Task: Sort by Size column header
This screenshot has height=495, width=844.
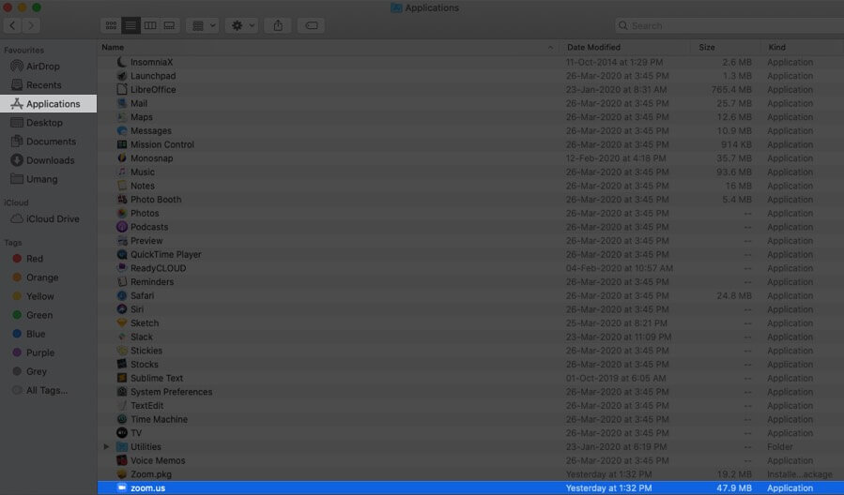Action: [x=707, y=47]
